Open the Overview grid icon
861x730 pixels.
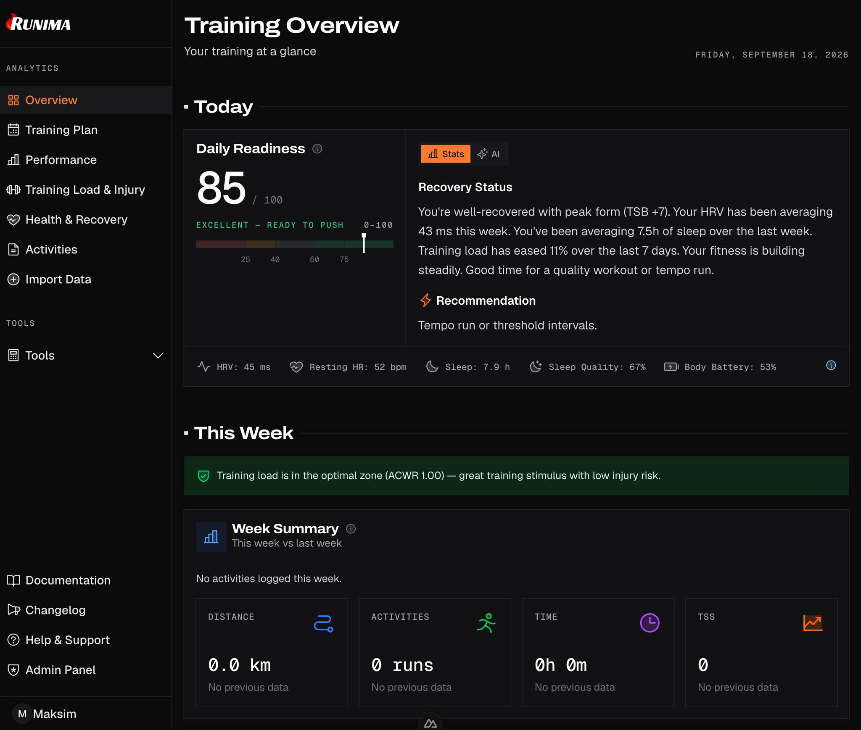(x=13, y=100)
